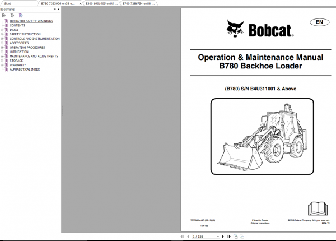Image resolution: width=336 pixels, height=241 pixels.
Task: Open the LUBRICATION bookmark
Action: coord(19,52)
